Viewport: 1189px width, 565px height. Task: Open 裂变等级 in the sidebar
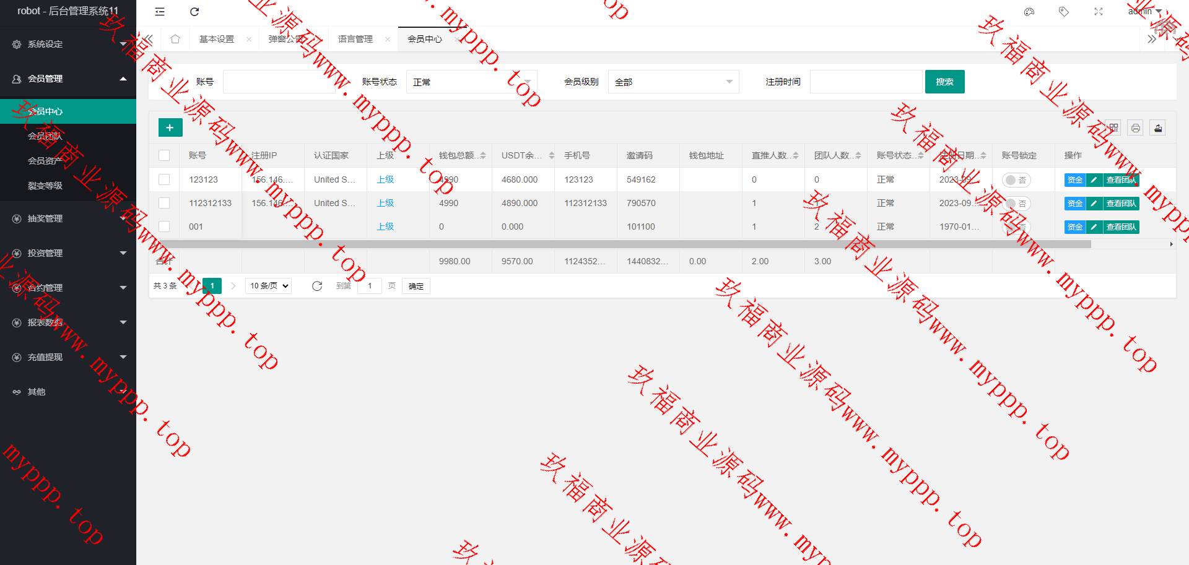(45, 186)
